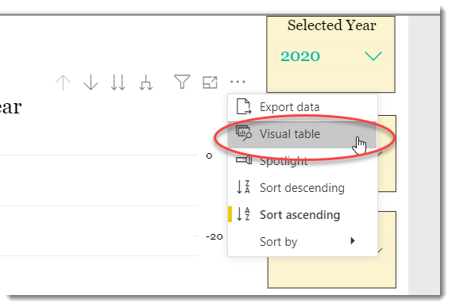Click the yellow marker beside Sort ascending
This screenshot has height=307, width=452.
point(230,214)
